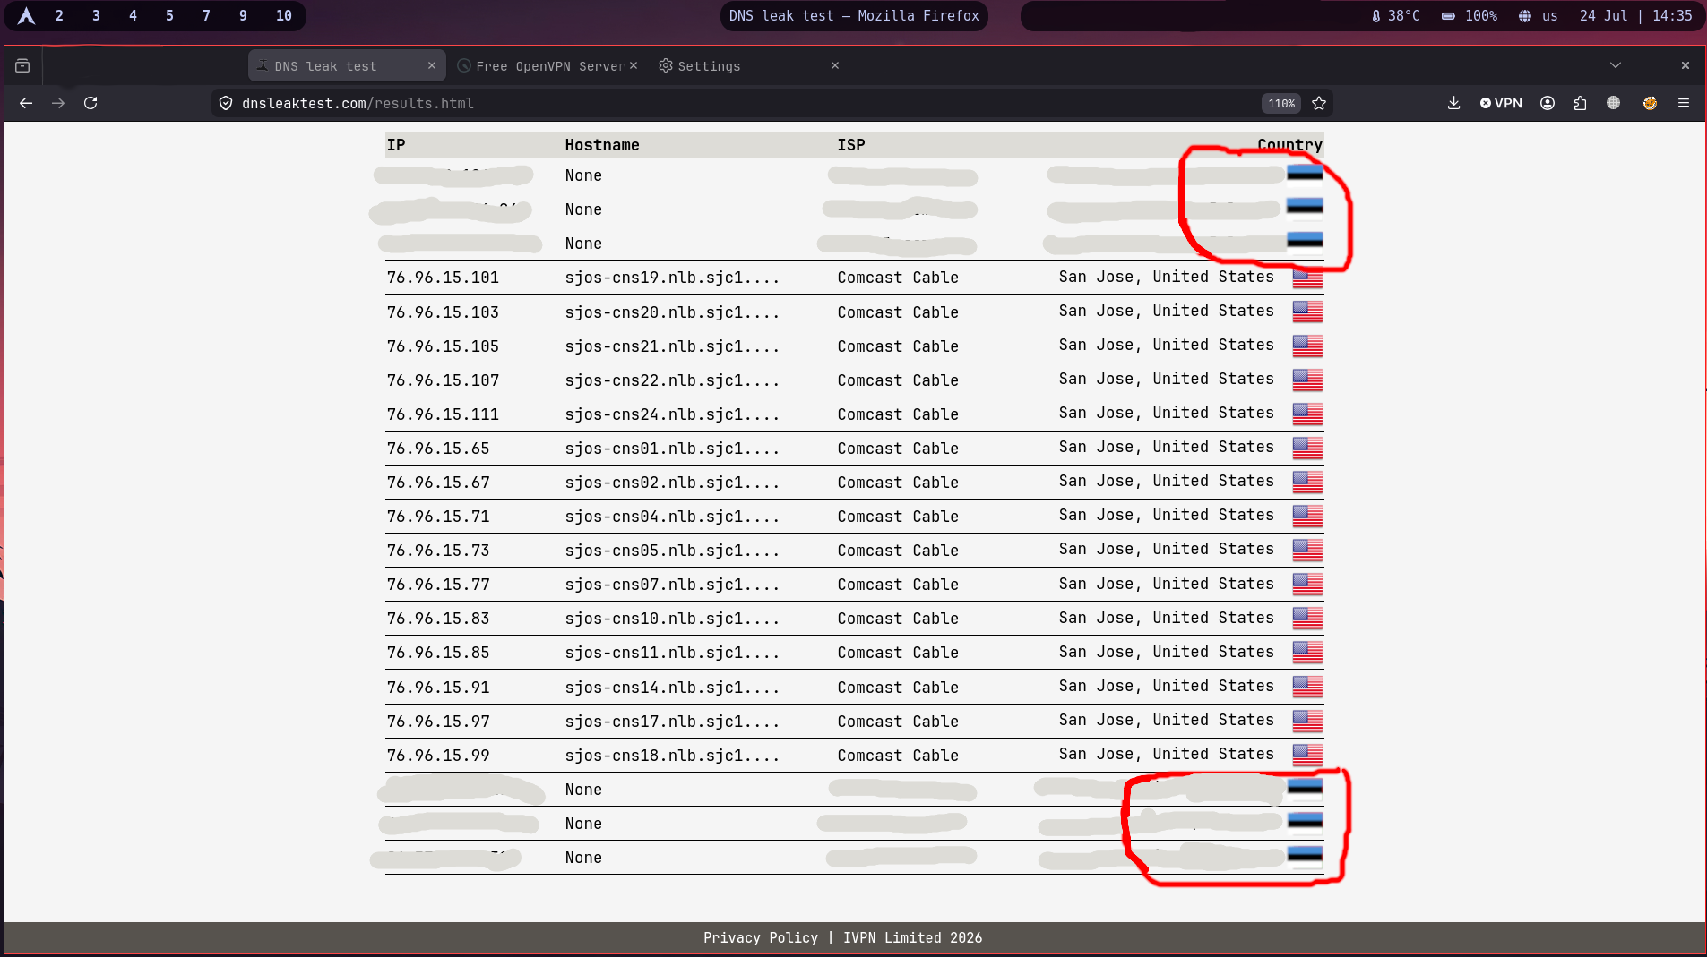Switch to the Settings tab
Image resolution: width=1707 pixels, height=957 pixels.
click(748, 66)
